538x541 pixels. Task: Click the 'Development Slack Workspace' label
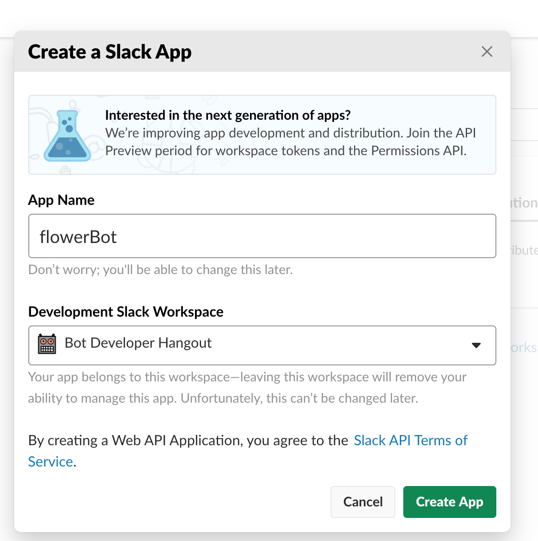pos(126,312)
